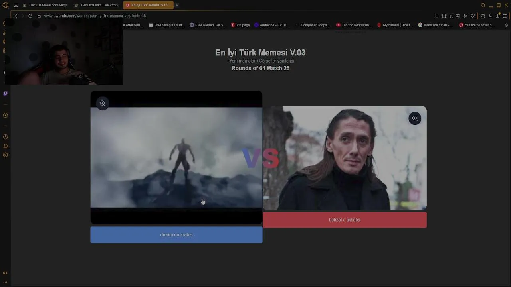Pick the behzat c akbaba photo
The height and width of the screenshot is (287, 511).
coord(345,158)
